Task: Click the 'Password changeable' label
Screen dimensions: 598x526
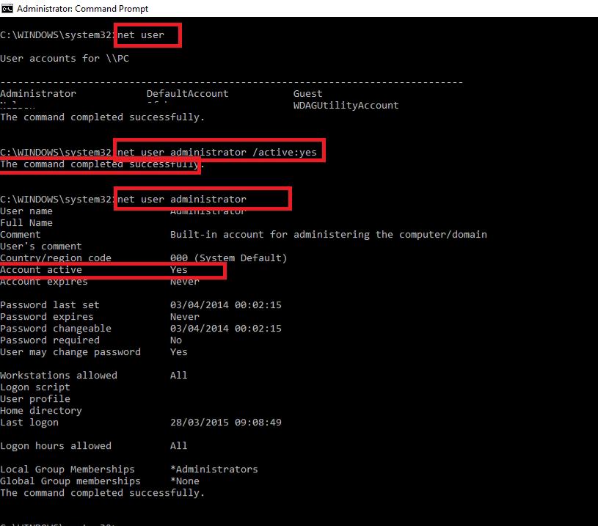Action: click(56, 329)
